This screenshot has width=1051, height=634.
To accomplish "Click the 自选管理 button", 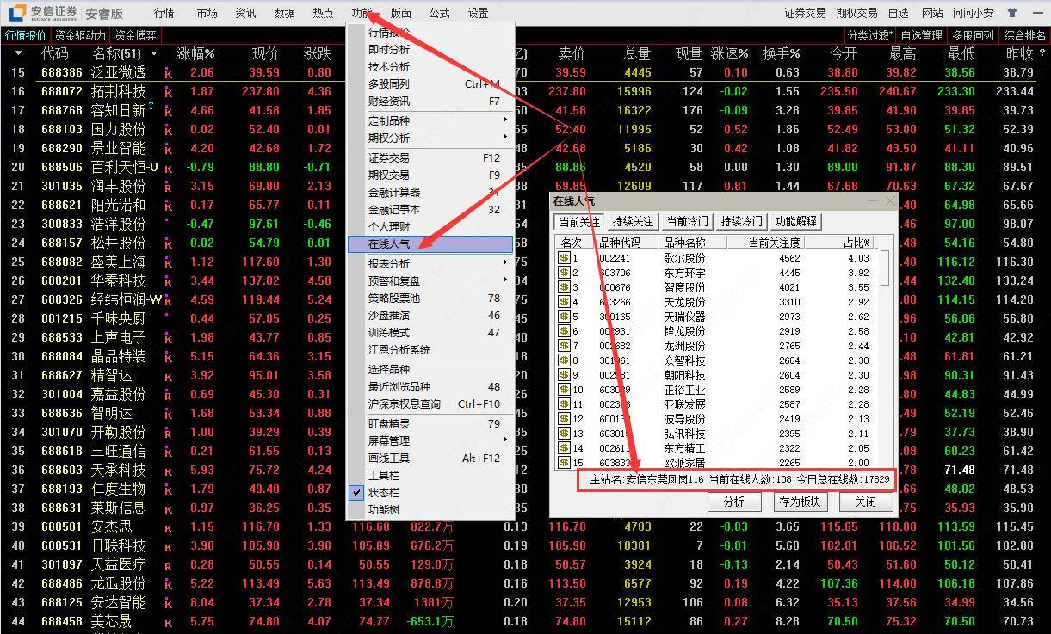I will [x=922, y=35].
